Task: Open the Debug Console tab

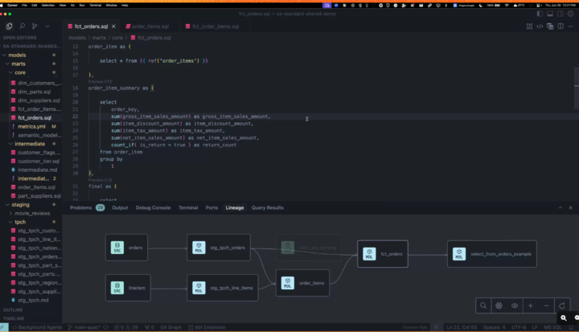Action: (153, 207)
